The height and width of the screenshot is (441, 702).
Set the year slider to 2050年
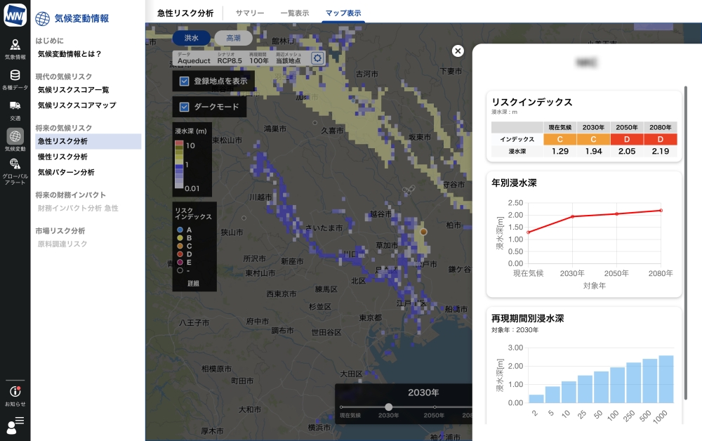pos(435,407)
